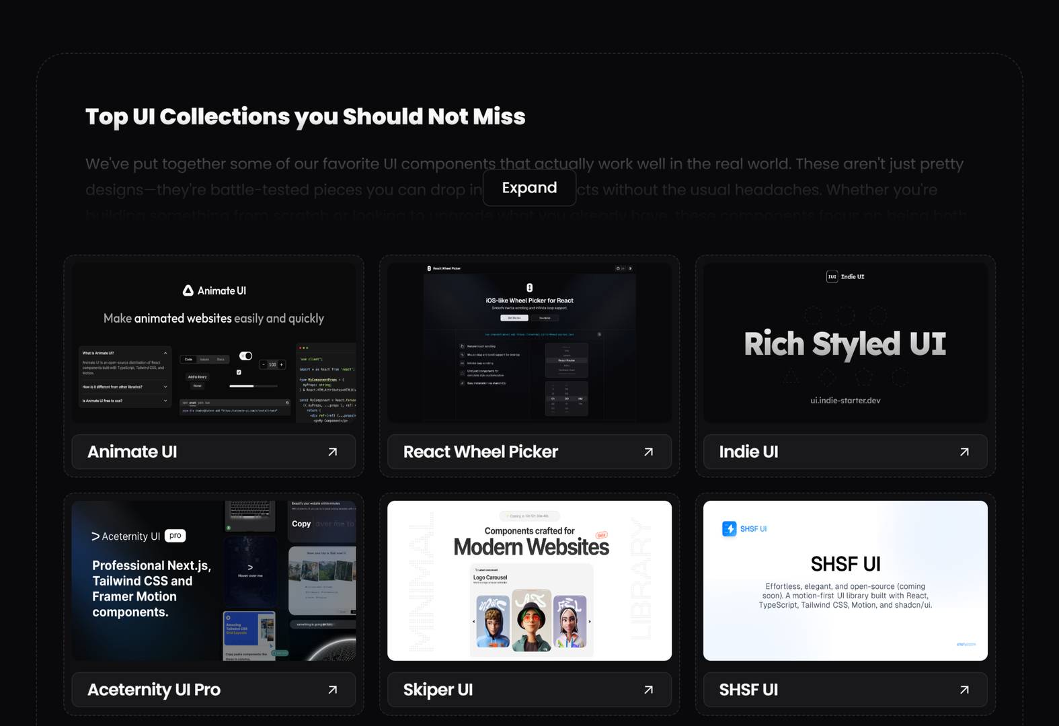Click the blue SHSF UI lightning logo
This screenshot has height=726, width=1059.
click(x=729, y=529)
